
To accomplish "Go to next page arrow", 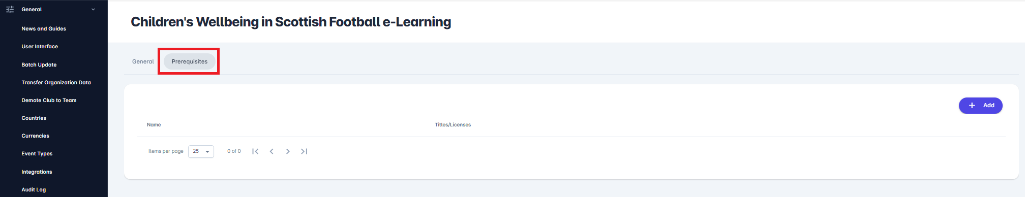I will (x=288, y=151).
